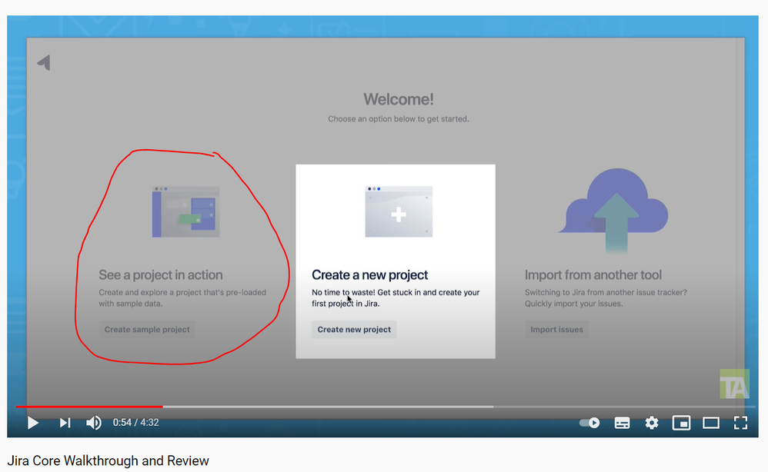Image resolution: width=768 pixels, height=472 pixels.
Task: Click 'Import from another tool' heading
Action: point(593,275)
